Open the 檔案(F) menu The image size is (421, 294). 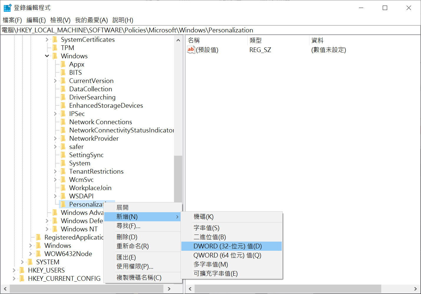pos(12,20)
